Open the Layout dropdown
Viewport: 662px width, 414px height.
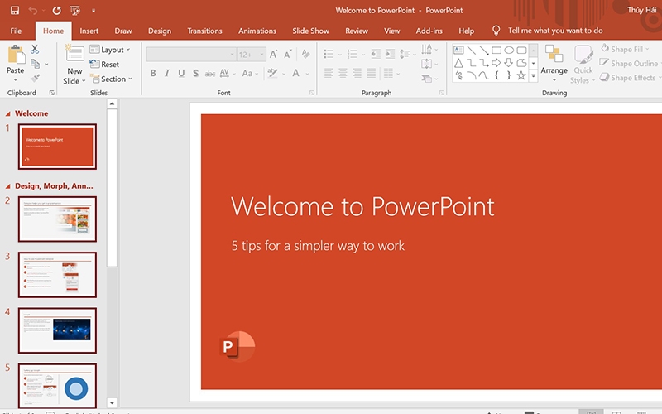[x=110, y=50]
